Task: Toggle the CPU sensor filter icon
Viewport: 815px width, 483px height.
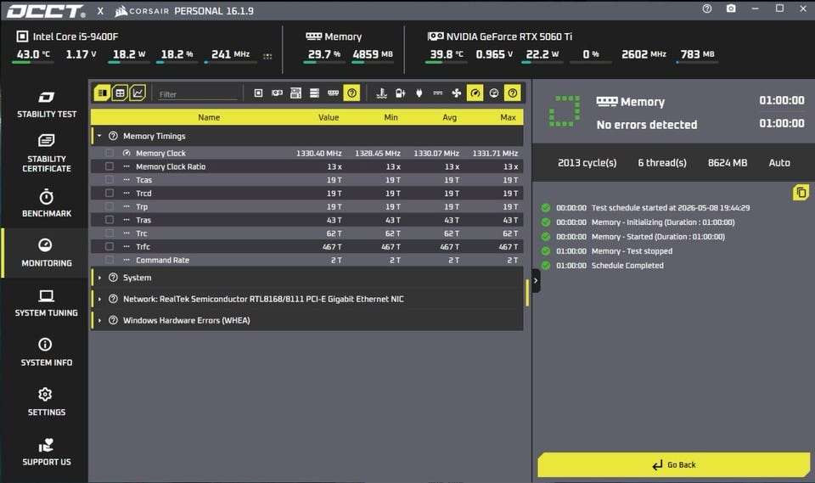Action: pyautogui.click(x=258, y=93)
